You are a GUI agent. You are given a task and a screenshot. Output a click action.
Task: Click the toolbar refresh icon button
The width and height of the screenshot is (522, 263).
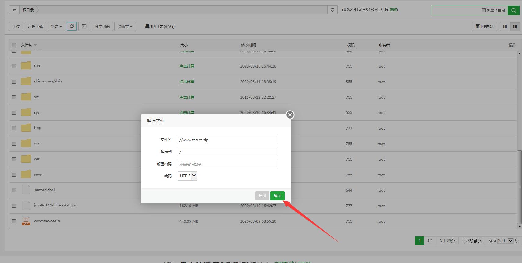72,26
